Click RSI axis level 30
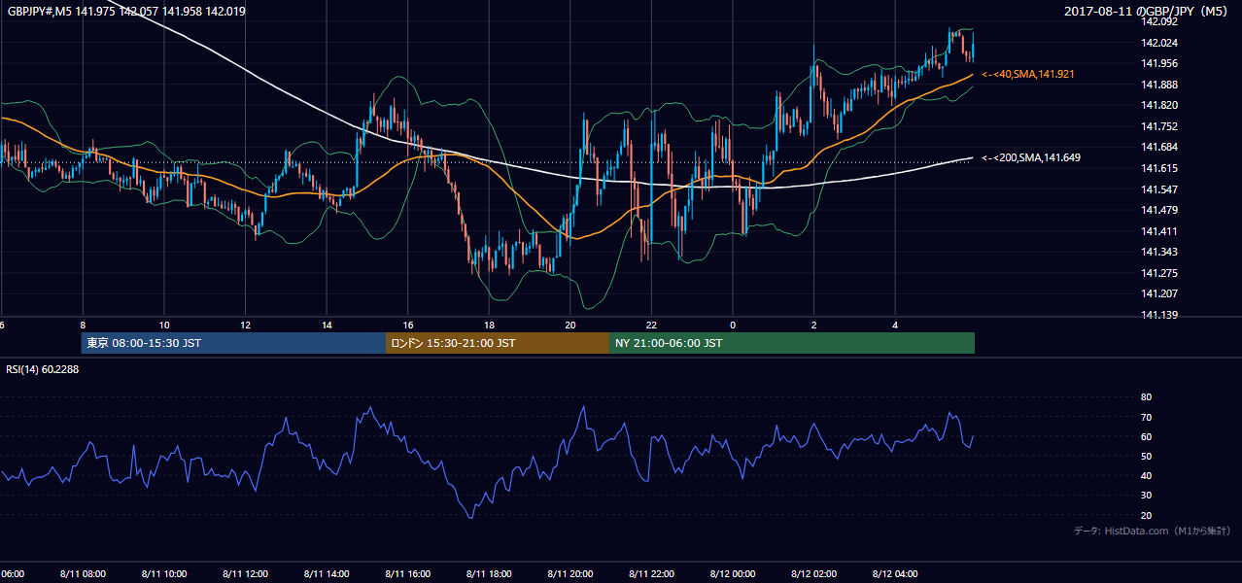Viewport: 1242px width, 583px height. 1146,496
